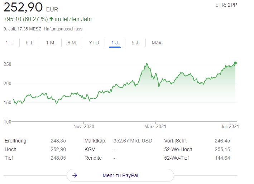The width and height of the screenshot is (254, 184).
Task: Click the Juli 2021 axis label
Action: tap(229, 126)
